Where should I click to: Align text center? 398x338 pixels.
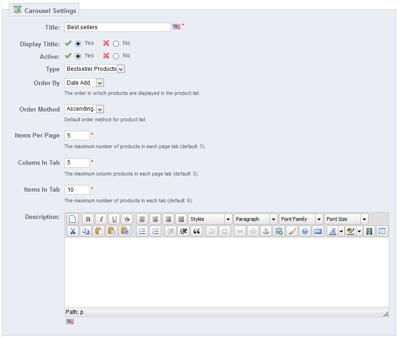pos(155,219)
